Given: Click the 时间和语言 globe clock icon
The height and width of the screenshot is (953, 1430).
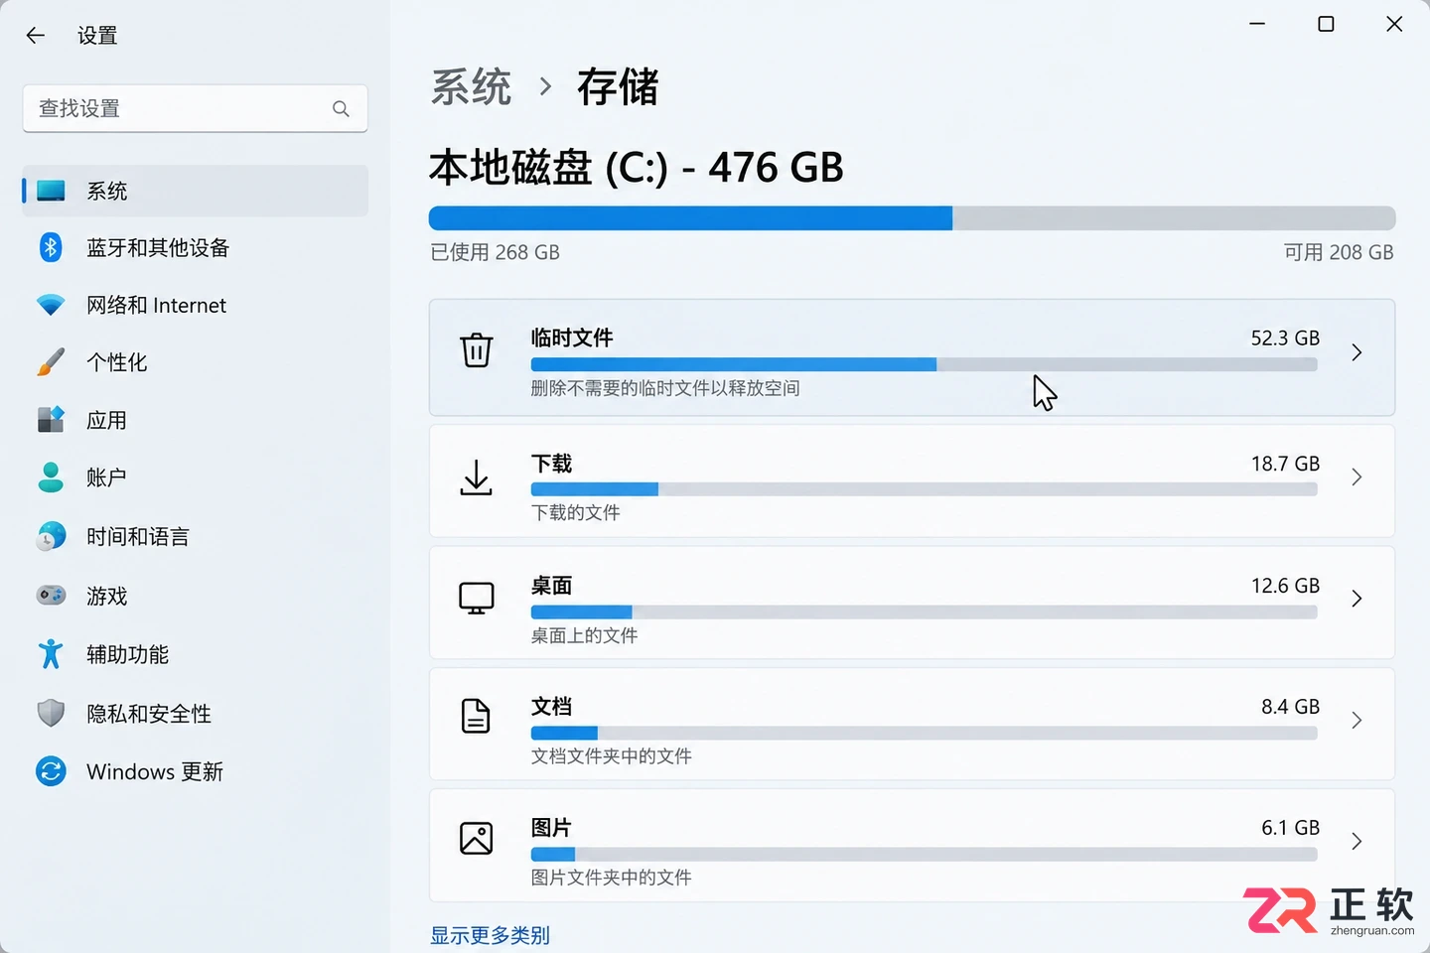Looking at the screenshot, I should click(51, 536).
